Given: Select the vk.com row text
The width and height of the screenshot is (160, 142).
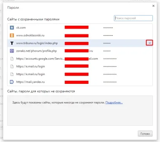Looking at the screenshot, I should 21,28.
